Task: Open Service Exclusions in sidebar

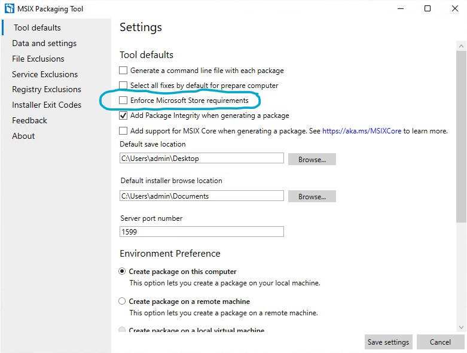Action: point(45,74)
